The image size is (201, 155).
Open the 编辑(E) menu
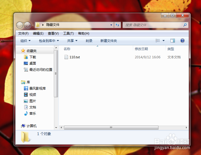pyautogui.click(x=38, y=34)
